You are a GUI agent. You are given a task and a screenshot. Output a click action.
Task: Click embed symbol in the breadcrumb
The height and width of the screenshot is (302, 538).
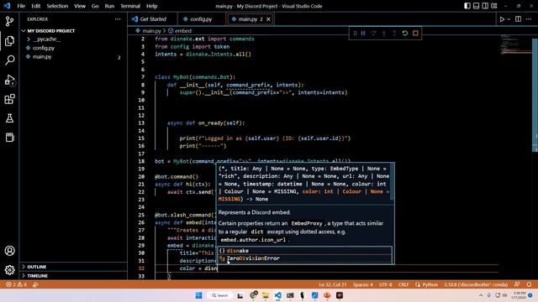183,31
